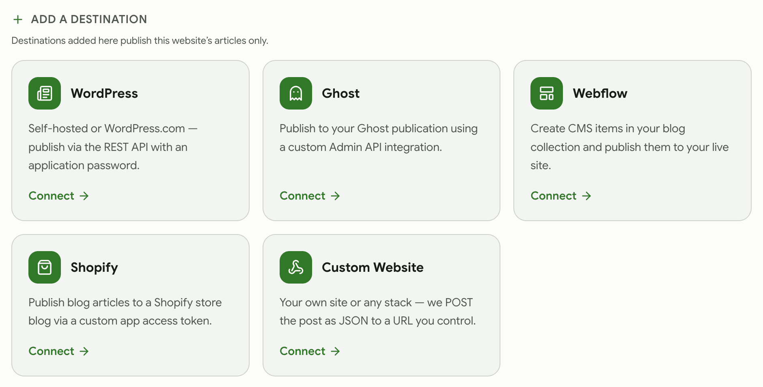Click the Custom Website card title
This screenshot has height=387, width=763.
point(373,268)
